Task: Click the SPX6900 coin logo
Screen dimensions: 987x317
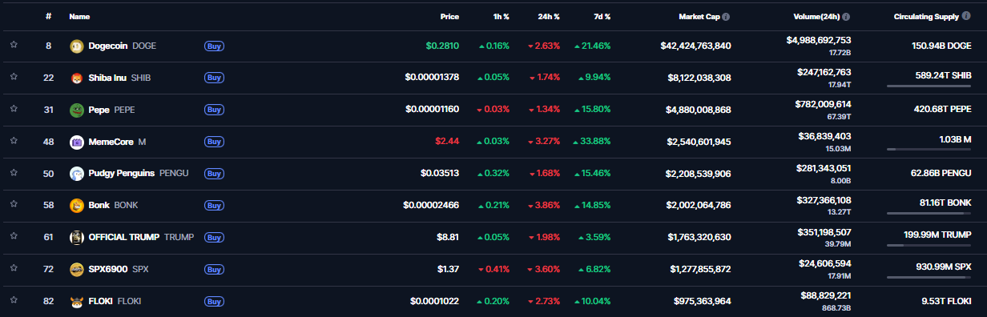Action: tap(77, 270)
